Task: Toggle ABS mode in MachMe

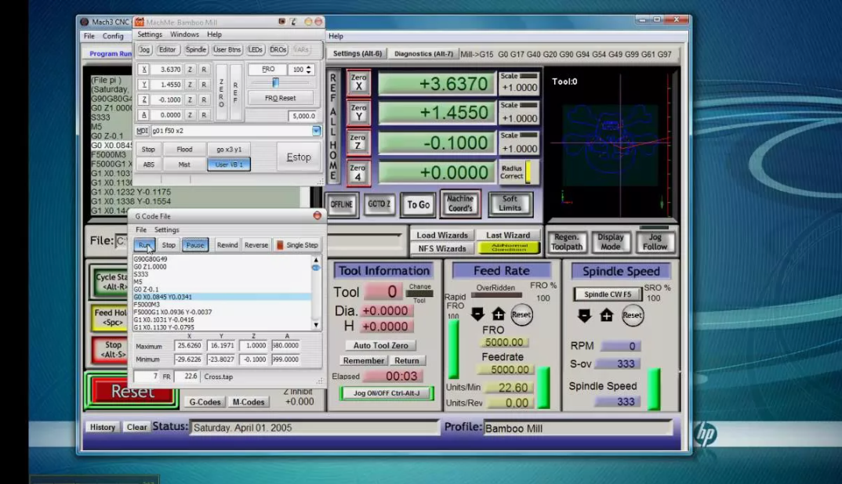Action: [149, 164]
